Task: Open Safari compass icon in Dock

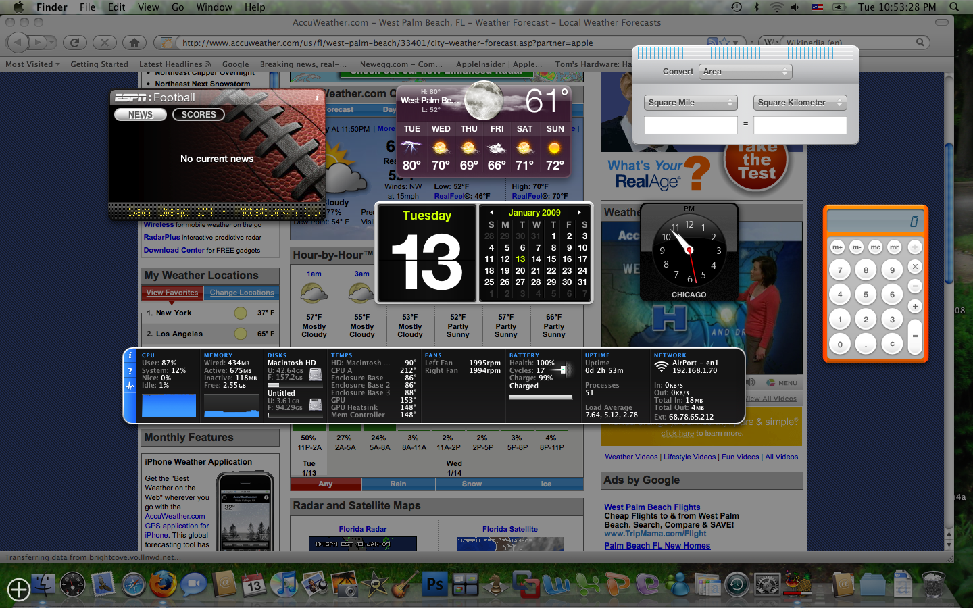Action: (x=133, y=585)
